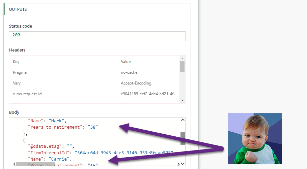Image resolution: width=307 pixels, height=169 pixels.
Task: Select the no-cache header value
Action: point(129,72)
